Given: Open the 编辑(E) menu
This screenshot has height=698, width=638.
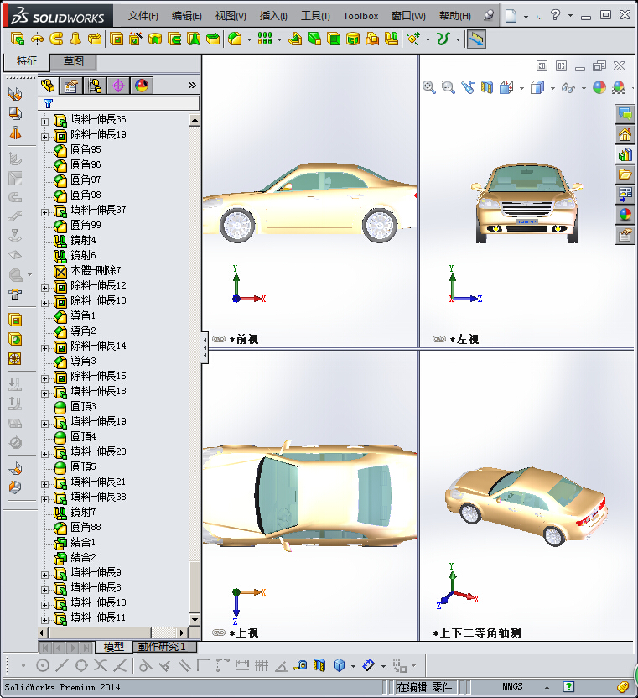Looking at the screenshot, I should pos(187,16).
